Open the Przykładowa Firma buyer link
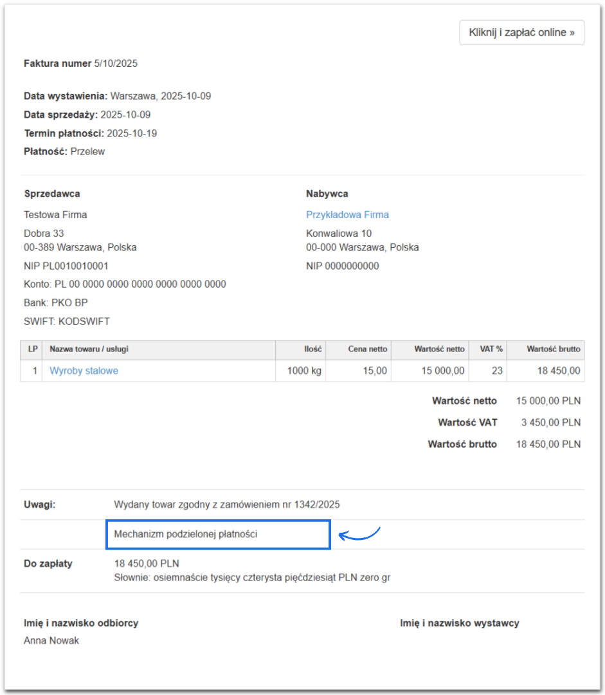This screenshot has width=605, height=695. tap(347, 215)
